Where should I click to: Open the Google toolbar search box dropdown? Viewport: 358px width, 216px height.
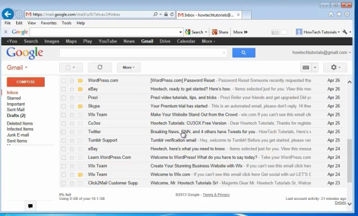pos(180,32)
